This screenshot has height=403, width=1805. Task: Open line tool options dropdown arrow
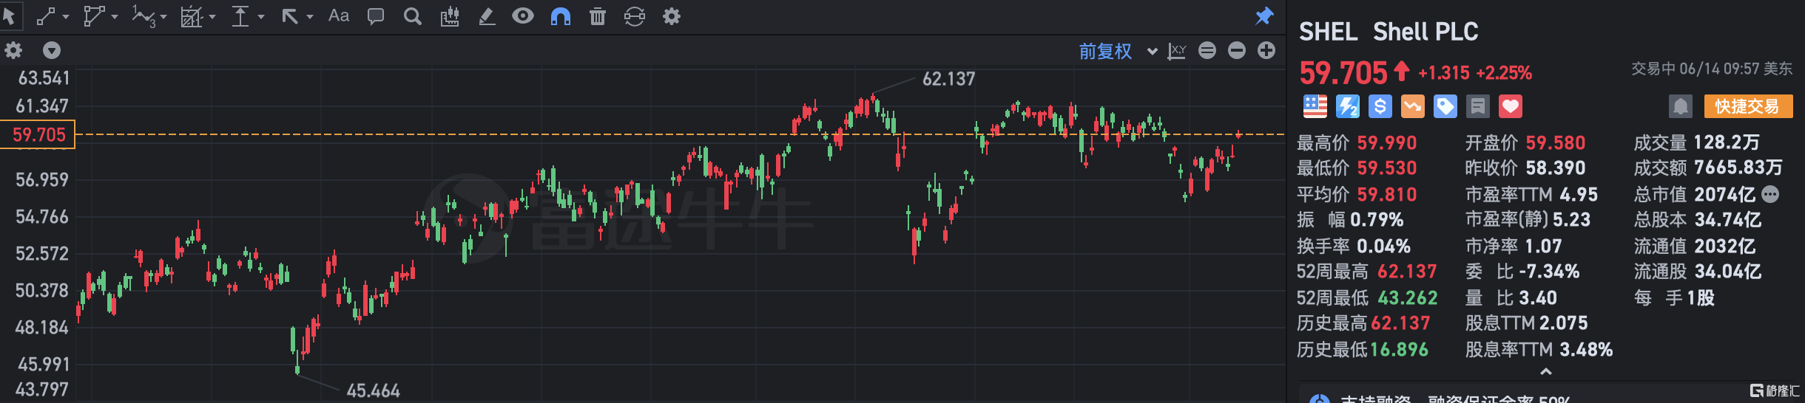66,17
